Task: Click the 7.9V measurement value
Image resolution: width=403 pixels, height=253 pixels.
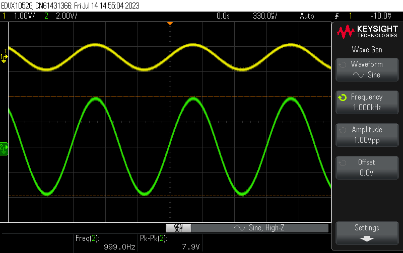Action: point(191,247)
